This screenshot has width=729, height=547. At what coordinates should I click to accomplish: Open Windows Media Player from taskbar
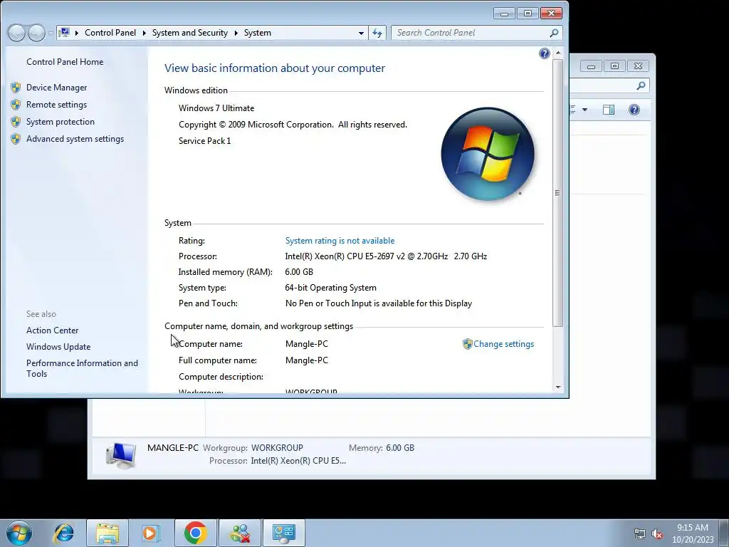coord(150,533)
